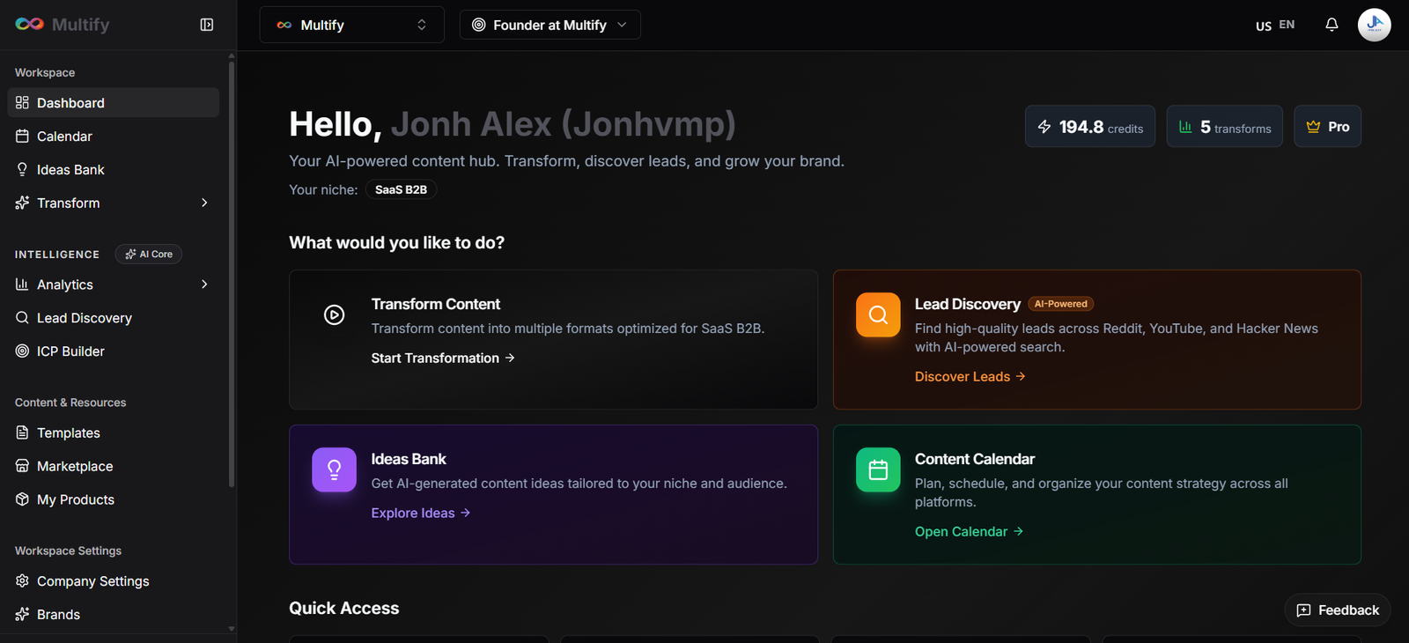
Task: Click the notifications bell icon
Action: [1332, 25]
